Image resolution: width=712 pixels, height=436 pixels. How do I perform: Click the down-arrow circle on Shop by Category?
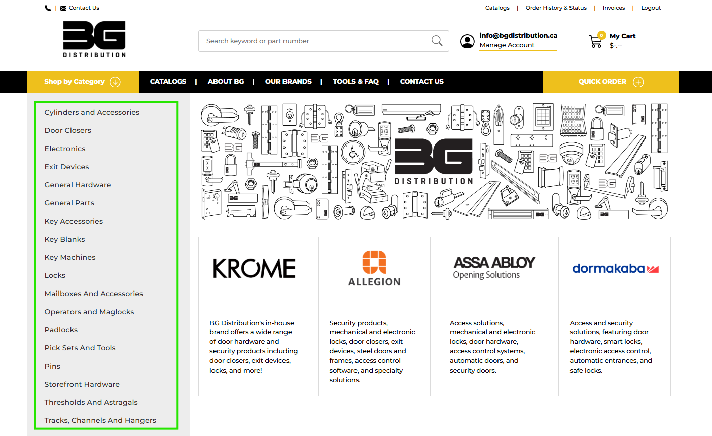coord(115,82)
